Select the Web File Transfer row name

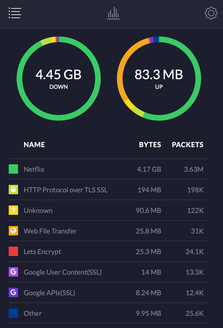point(50,231)
